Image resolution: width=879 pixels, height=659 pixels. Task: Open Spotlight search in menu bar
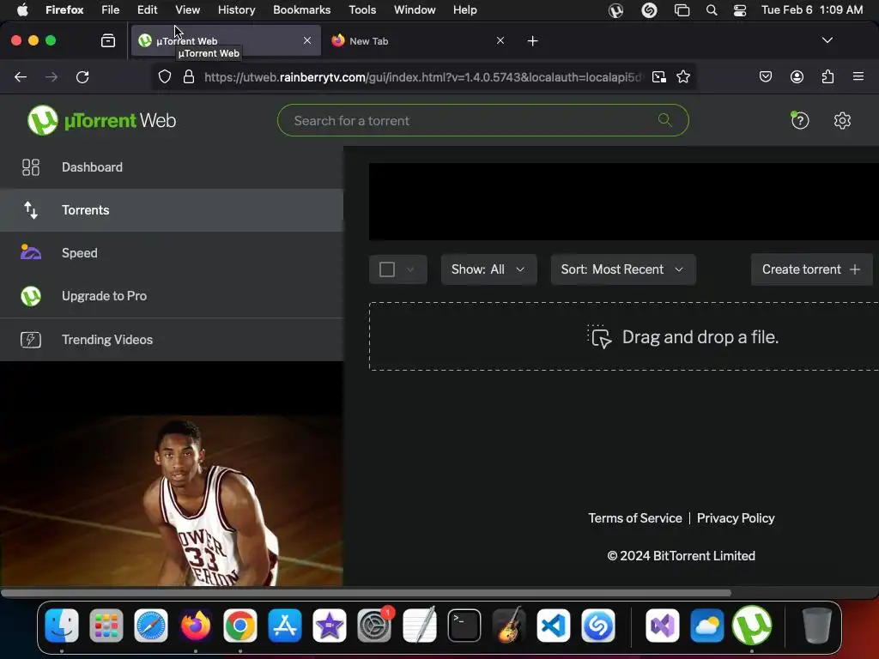tap(712, 10)
